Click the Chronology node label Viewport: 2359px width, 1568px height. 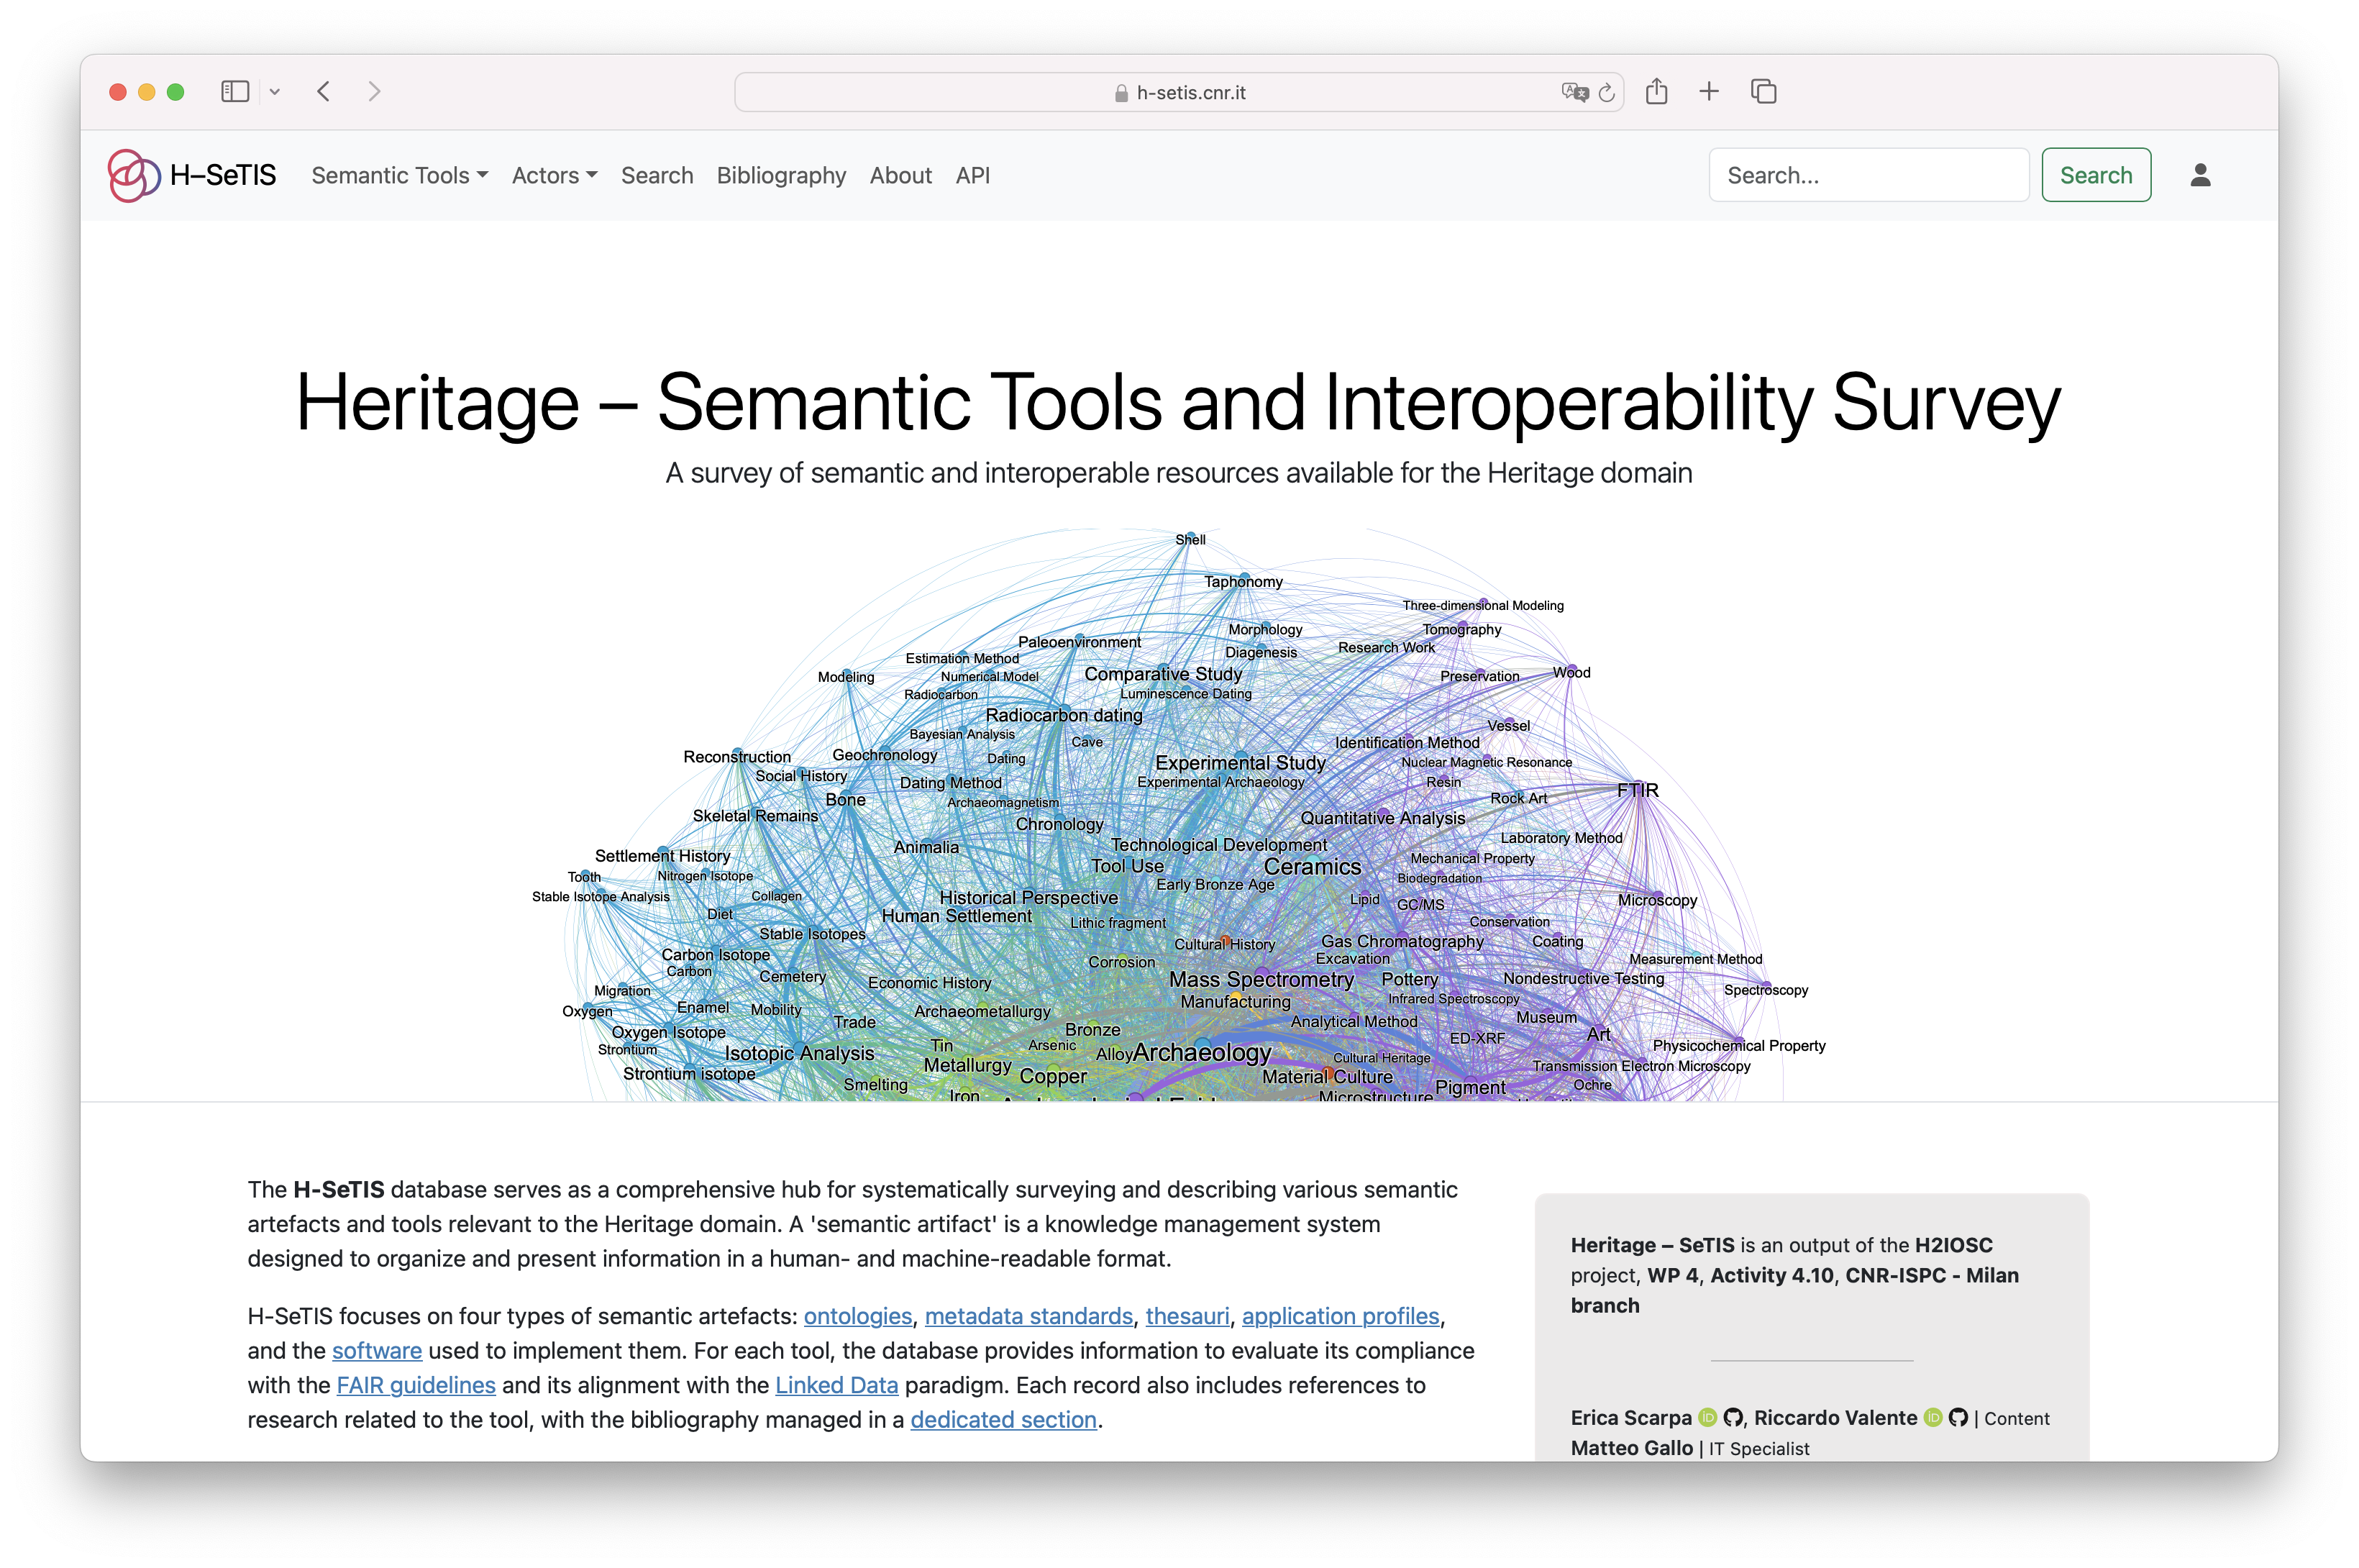1059,824
